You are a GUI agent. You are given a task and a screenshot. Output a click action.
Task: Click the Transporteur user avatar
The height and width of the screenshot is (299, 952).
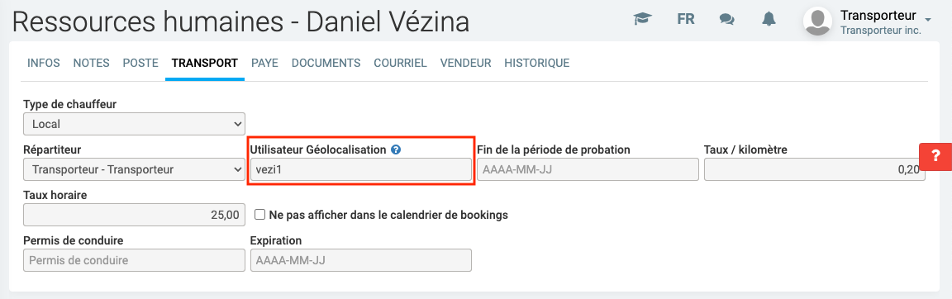click(x=817, y=21)
